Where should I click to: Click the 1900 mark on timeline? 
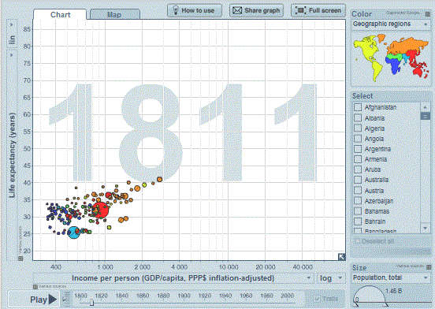tap(184, 296)
